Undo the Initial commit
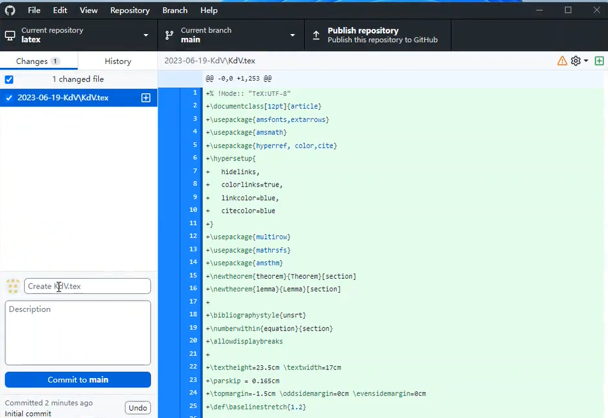608x418 pixels. coord(137,407)
